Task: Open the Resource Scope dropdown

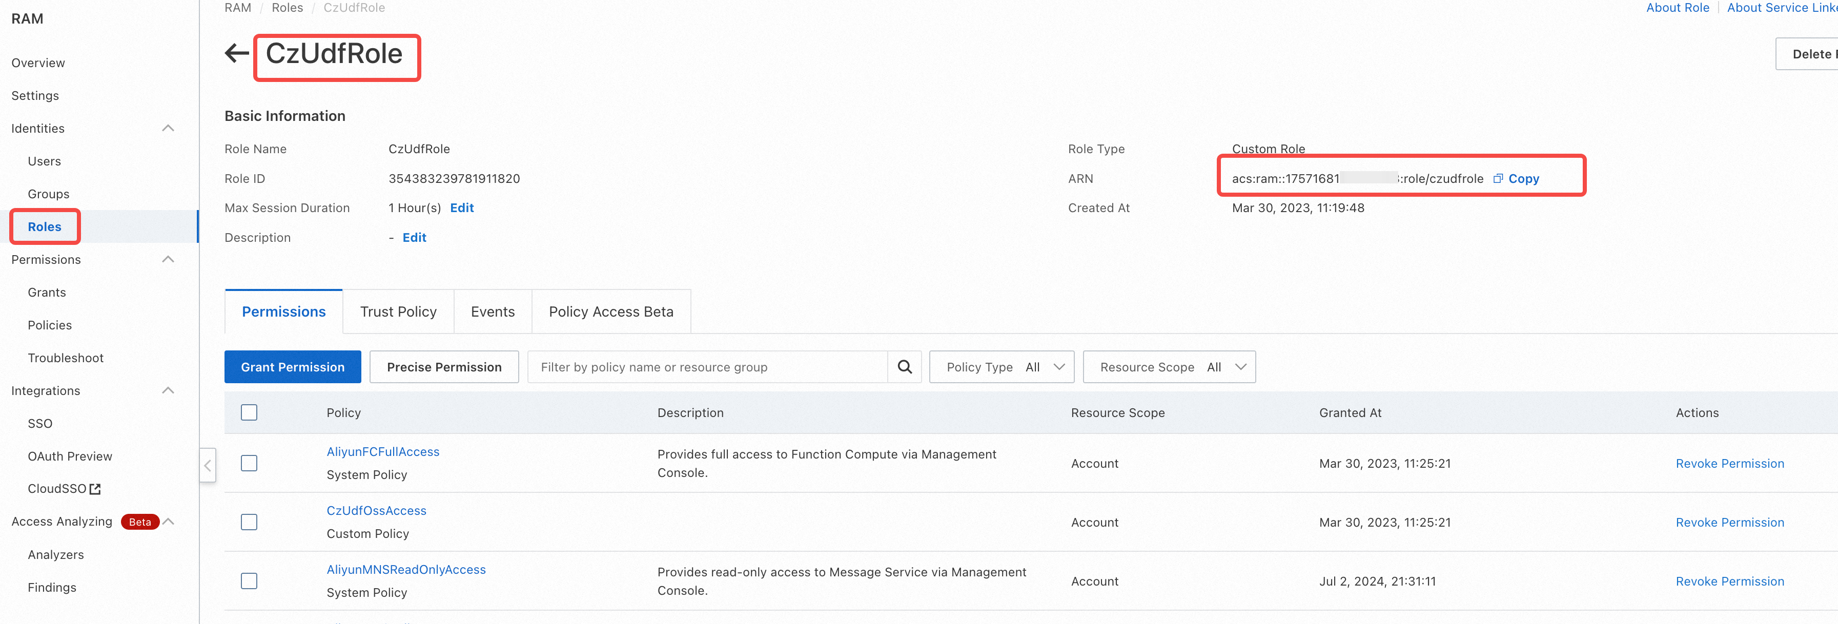Action: 1169,366
